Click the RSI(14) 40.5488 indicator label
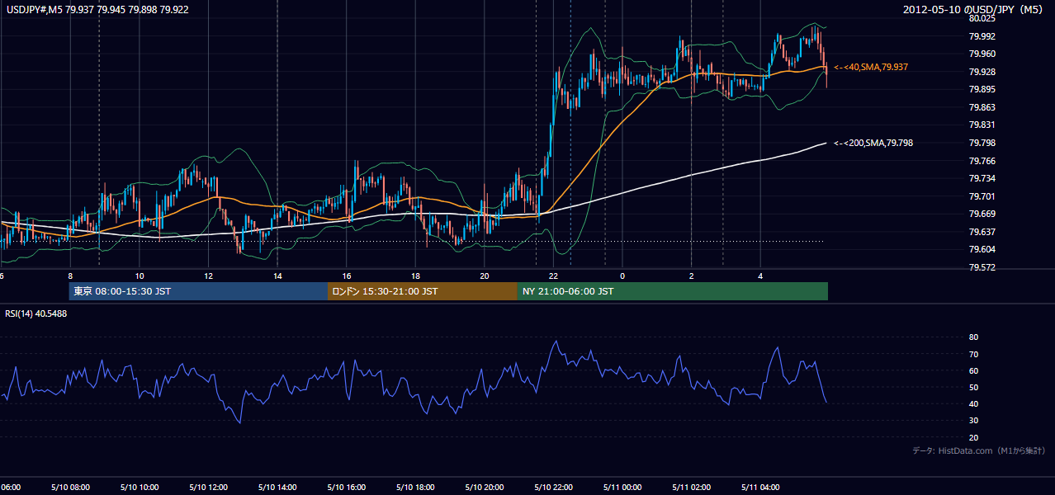The image size is (1055, 495). click(36, 313)
